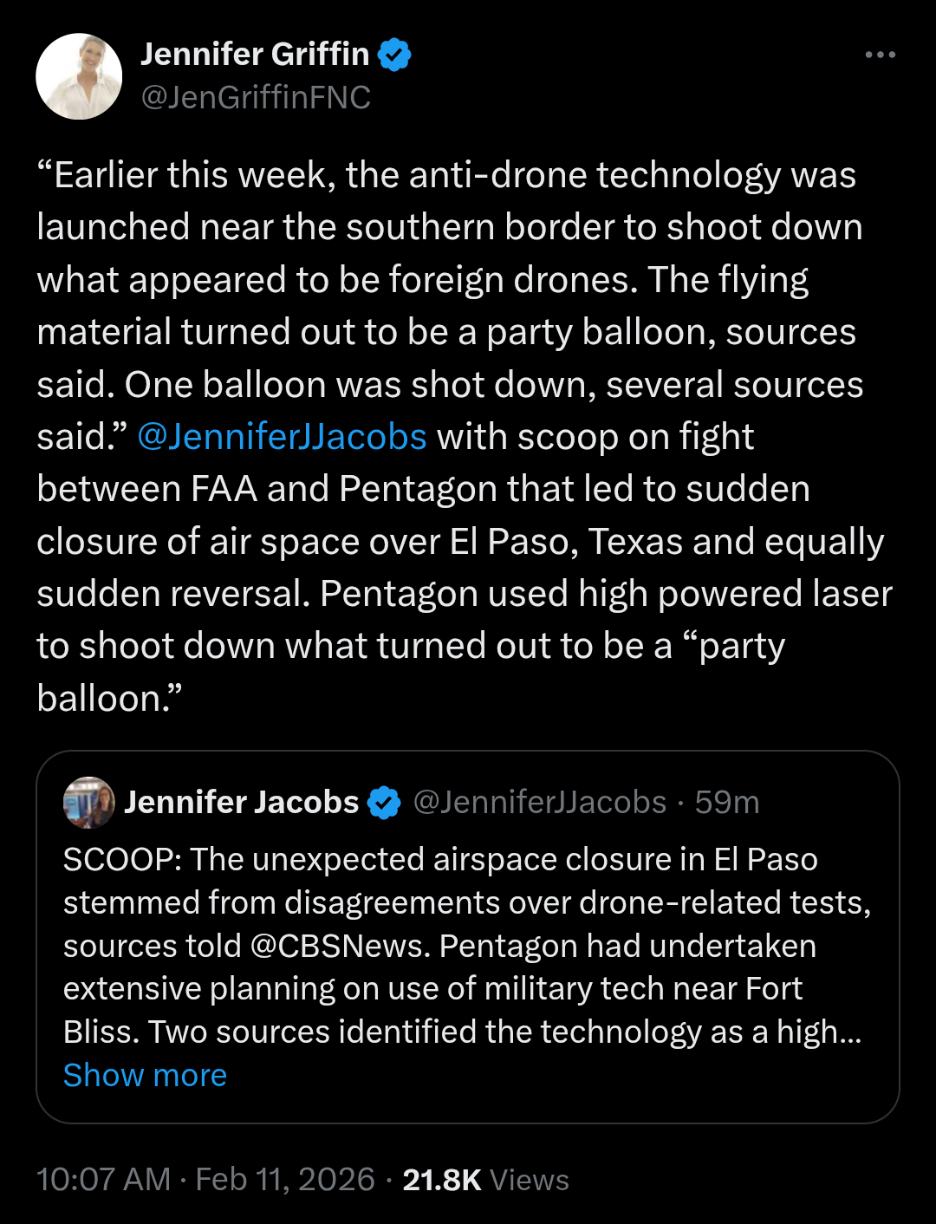Click the 59m timestamp on quoted post
Image resolution: width=936 pixels, height=1224 pixels.
pyautogui.click(x=727, y=803)
